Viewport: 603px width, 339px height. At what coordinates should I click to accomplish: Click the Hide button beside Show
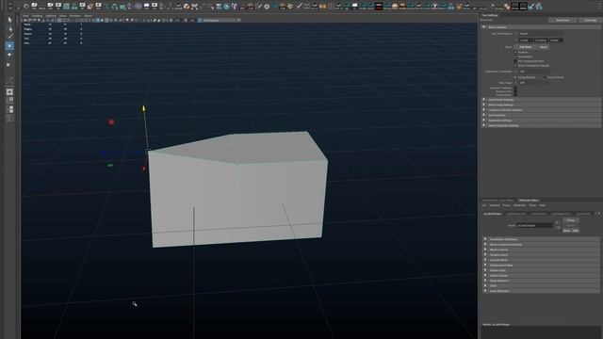[576, 231]
